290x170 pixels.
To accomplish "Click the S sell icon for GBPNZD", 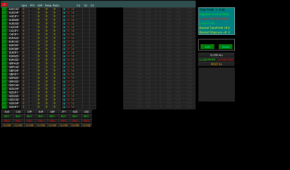I will 69,78.
